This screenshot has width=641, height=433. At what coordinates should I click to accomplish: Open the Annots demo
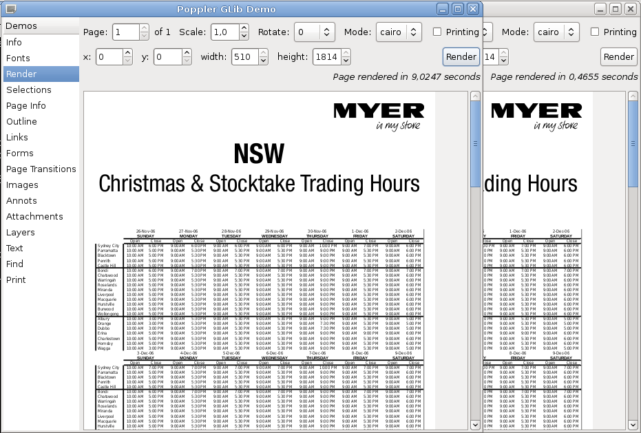tap(41, 201)
